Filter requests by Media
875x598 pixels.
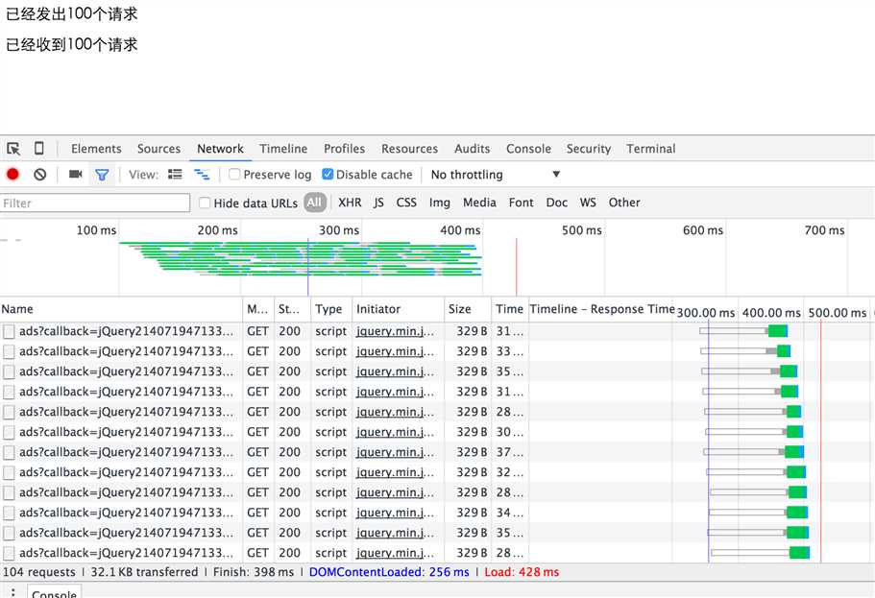[x=479, y=203]
